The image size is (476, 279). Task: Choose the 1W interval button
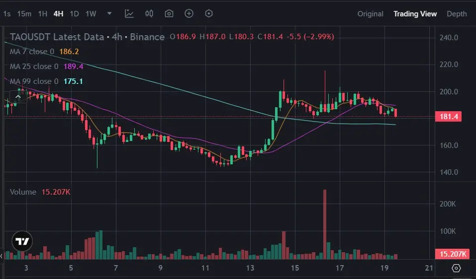[91, 14]
